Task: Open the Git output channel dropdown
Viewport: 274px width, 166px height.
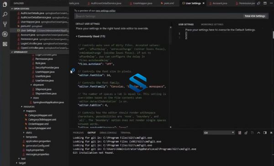Action: (x=219, y=133)
